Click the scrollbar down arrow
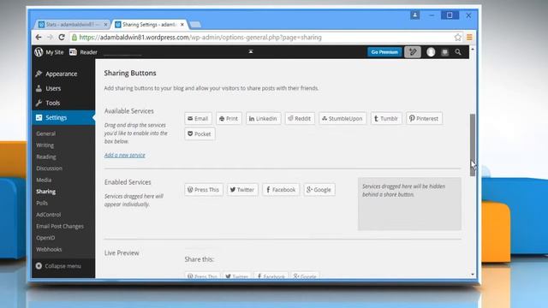548x308 pixels. click(473, 275)
